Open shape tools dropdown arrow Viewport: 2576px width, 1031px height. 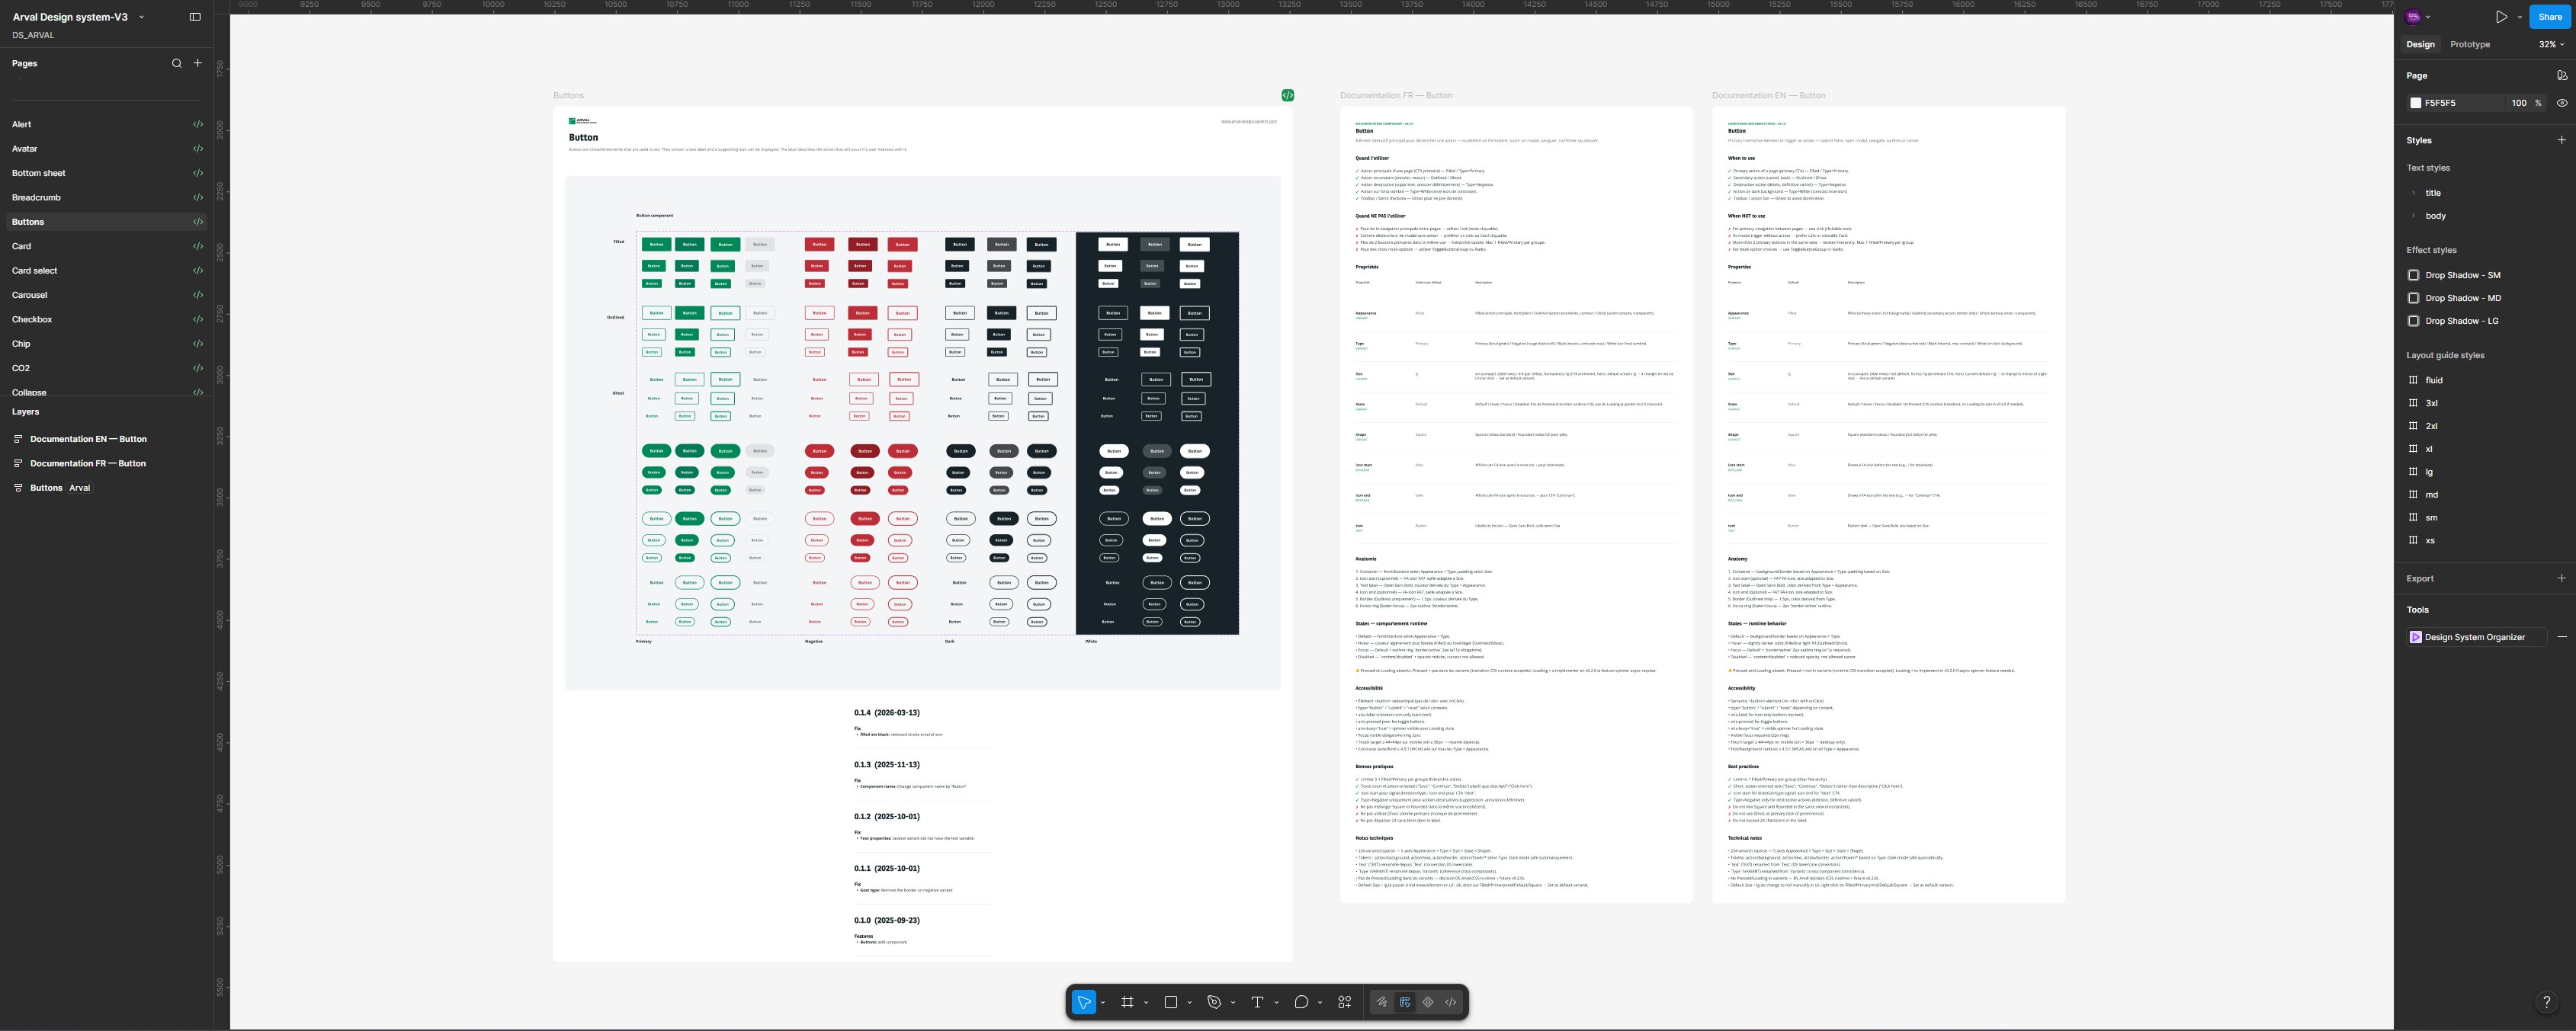(1189, 1003)
